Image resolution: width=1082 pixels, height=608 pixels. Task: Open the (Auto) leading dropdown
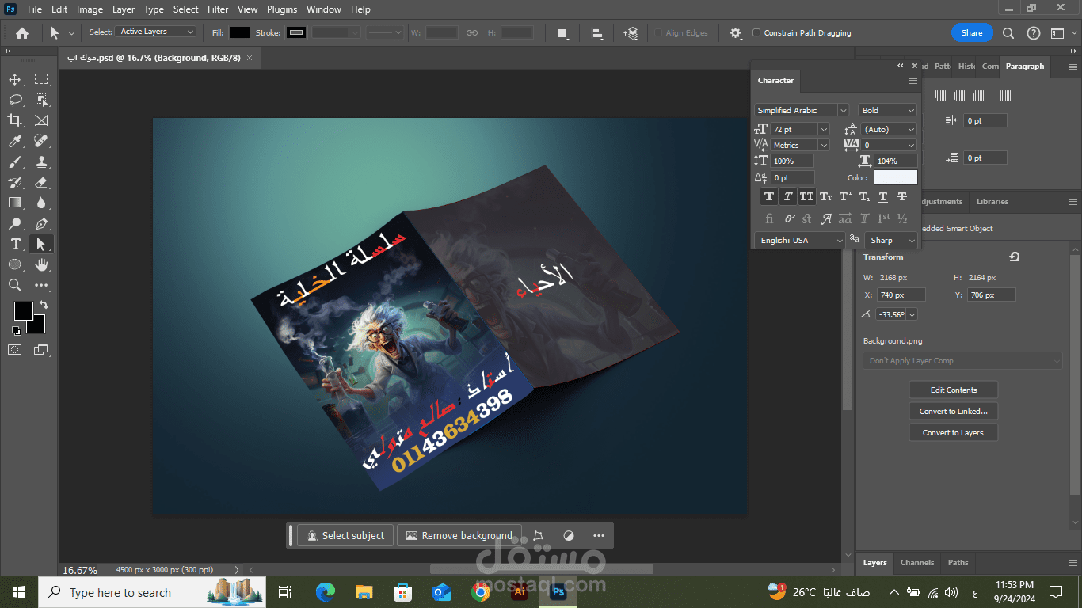(x=911, y=129)
